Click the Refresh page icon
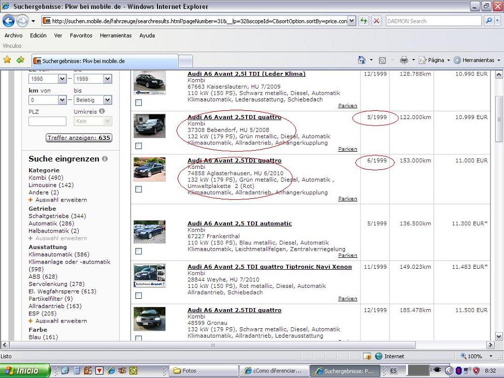Image resolution: width=504 pixels, height=378 pixels. click(364, 21)
